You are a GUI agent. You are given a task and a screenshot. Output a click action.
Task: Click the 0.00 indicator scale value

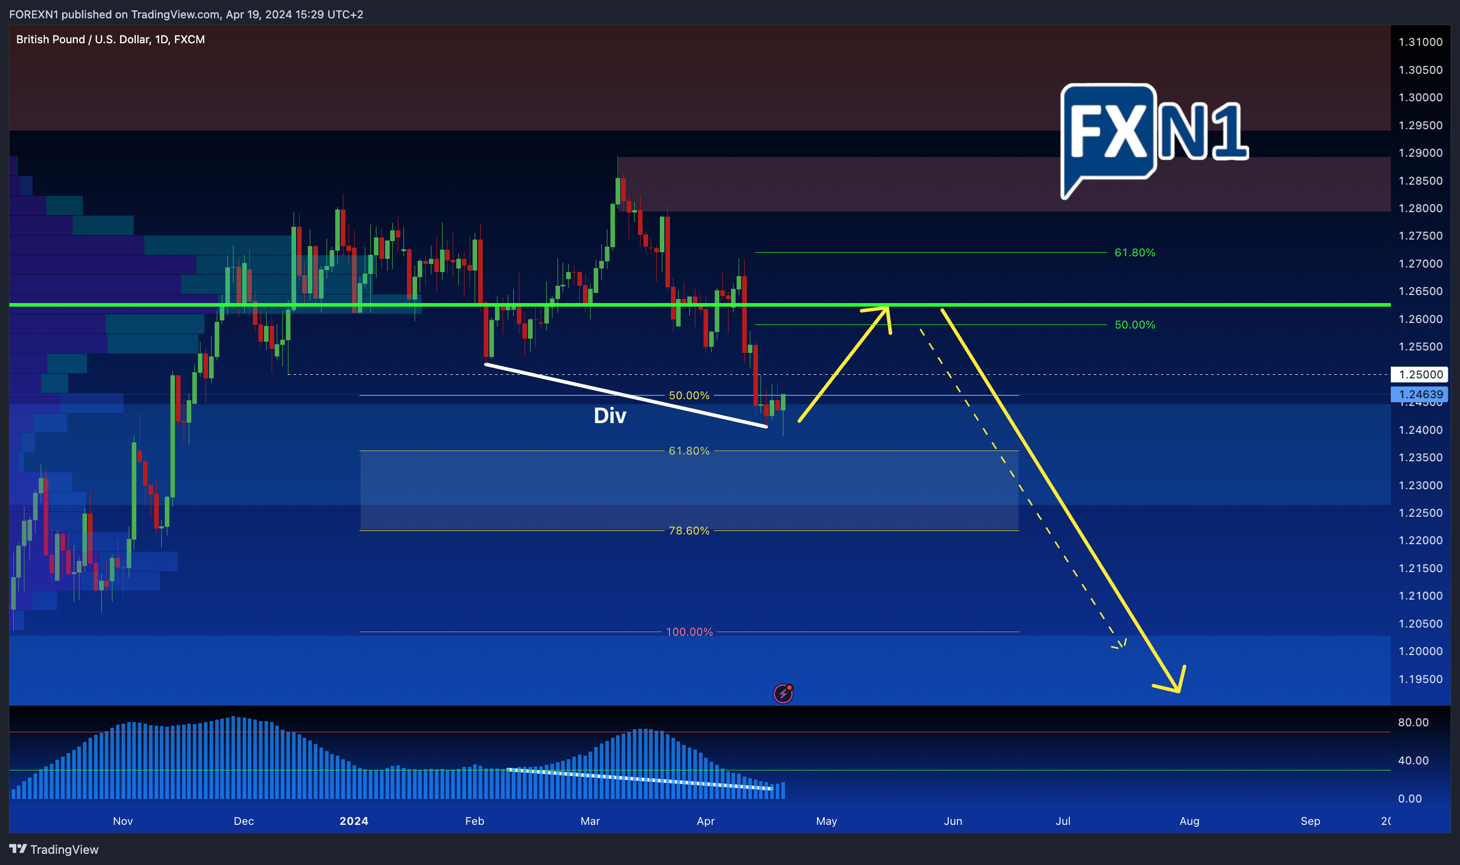click(1410, 798)
